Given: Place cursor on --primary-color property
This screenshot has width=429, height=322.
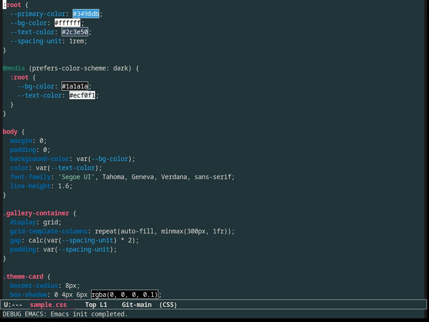Looking at the screenshot, I should coord(38,14).
